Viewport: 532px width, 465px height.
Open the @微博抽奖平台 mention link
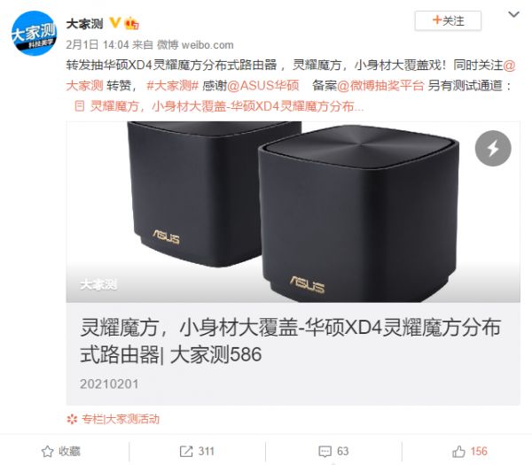click(380, 85)
